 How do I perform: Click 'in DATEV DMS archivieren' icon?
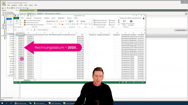point(25,23)
